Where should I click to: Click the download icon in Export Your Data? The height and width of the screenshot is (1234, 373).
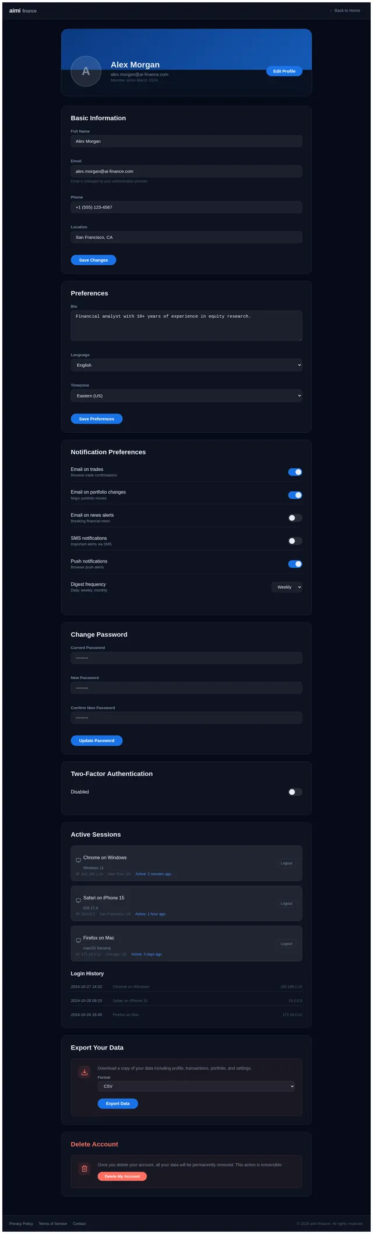click(85, 1072)
